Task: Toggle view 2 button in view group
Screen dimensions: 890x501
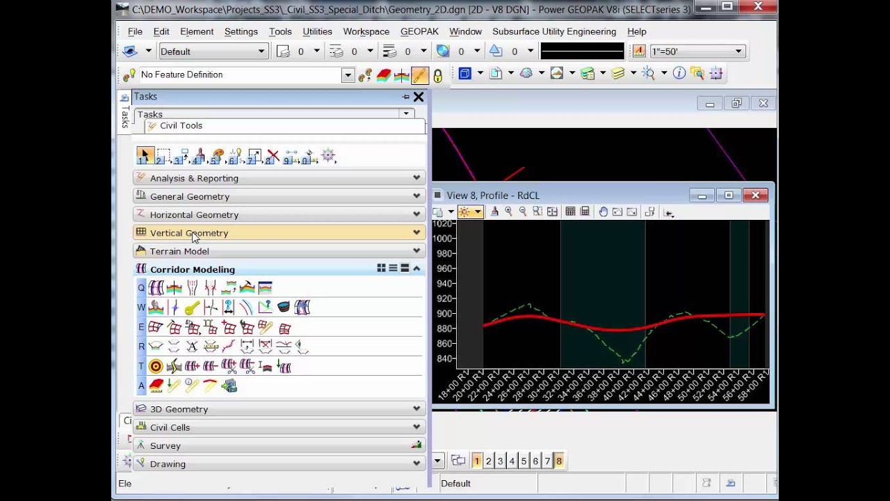Action: [488, 461]
